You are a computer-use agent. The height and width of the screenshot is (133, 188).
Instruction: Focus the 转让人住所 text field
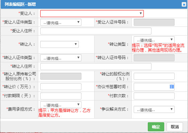click(96, 66)
